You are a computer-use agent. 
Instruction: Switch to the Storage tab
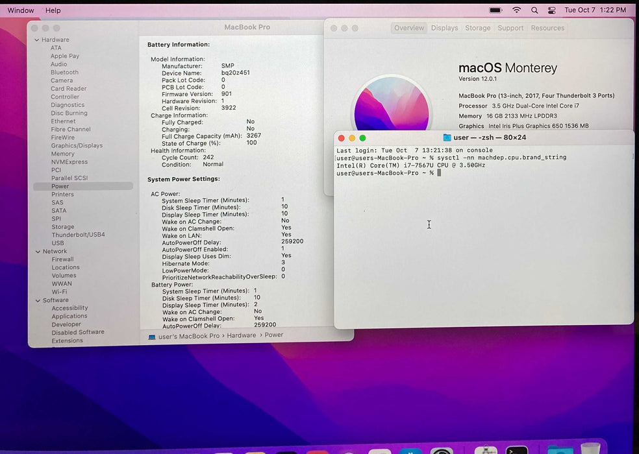pyautogui.click(x=477, y=28)
